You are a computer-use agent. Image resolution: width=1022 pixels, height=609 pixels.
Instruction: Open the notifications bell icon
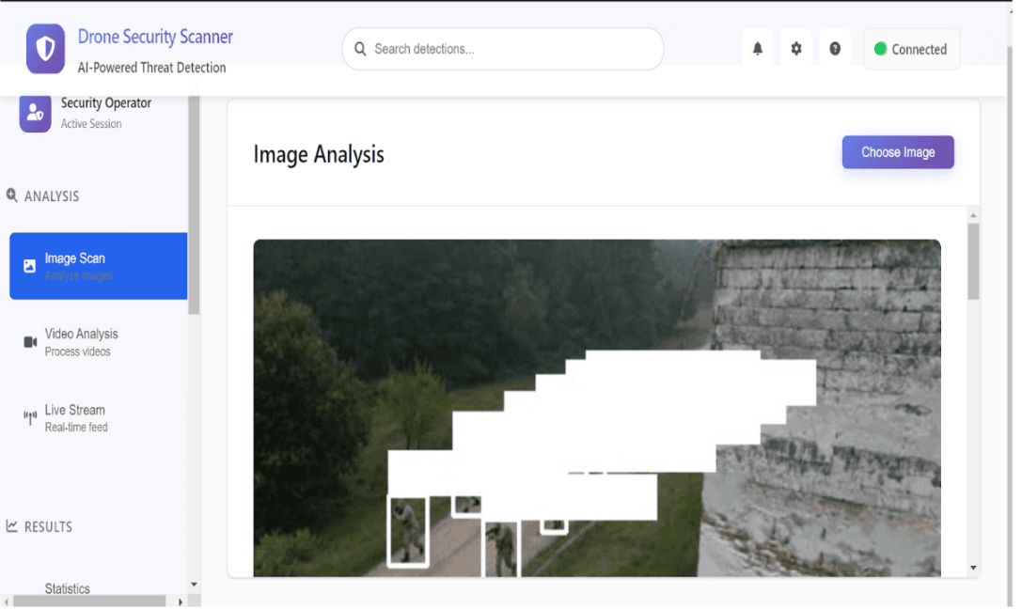[x=758, y=48]
